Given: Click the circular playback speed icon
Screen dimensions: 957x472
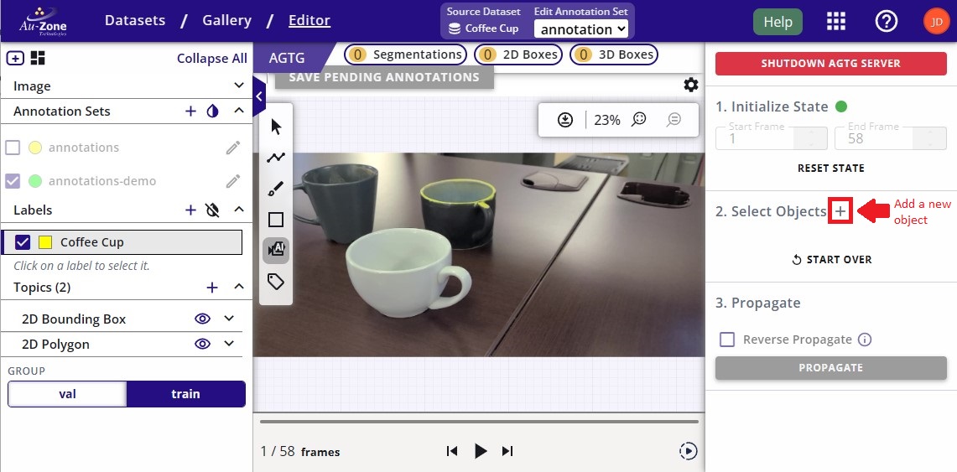Looking at the screenshot, I should point(688,451).
